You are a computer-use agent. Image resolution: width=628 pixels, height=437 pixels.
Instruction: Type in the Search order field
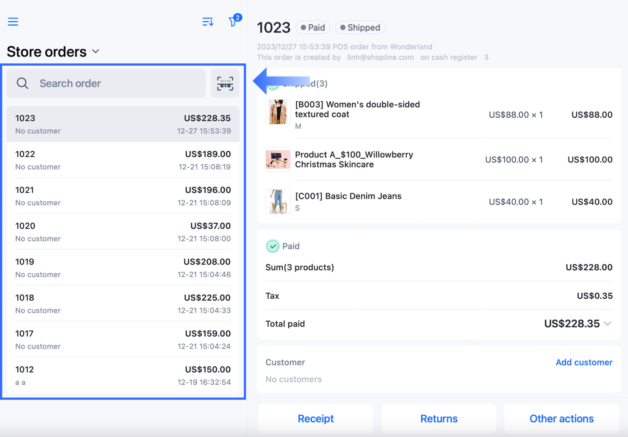118,83
